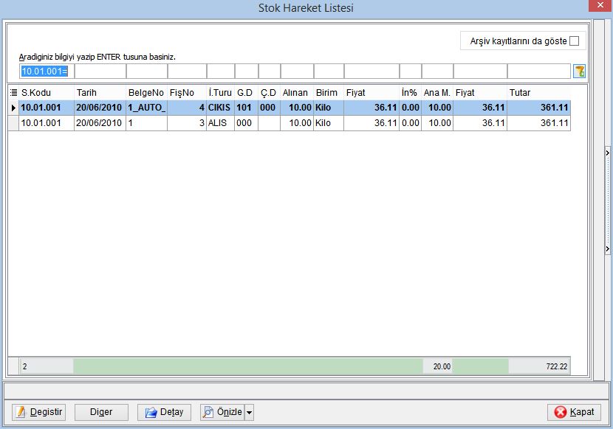This screenshot has height=429, width=613.
Task: Sort by the FişNo column header
Action: tap(187, 93)
